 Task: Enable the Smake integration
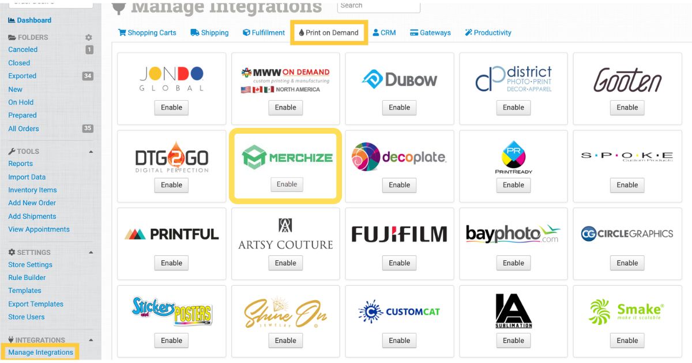pyautogui.click(x=627, y=341)
